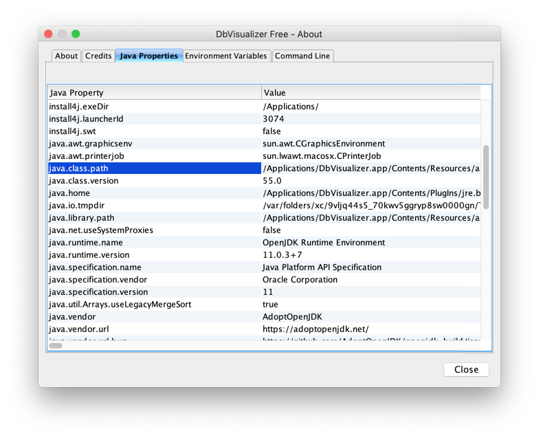This screenshot has height=438, width=539.
Task: Show the Environment Variables tab
Action: [x=225, y=56]
